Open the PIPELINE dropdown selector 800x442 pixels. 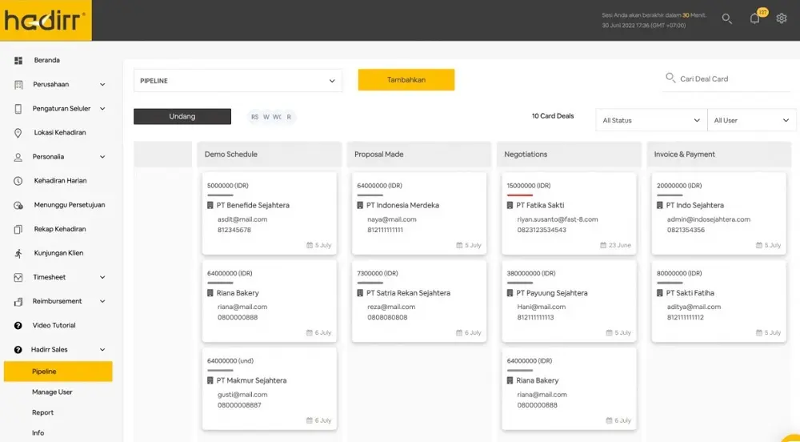(238, 81)
